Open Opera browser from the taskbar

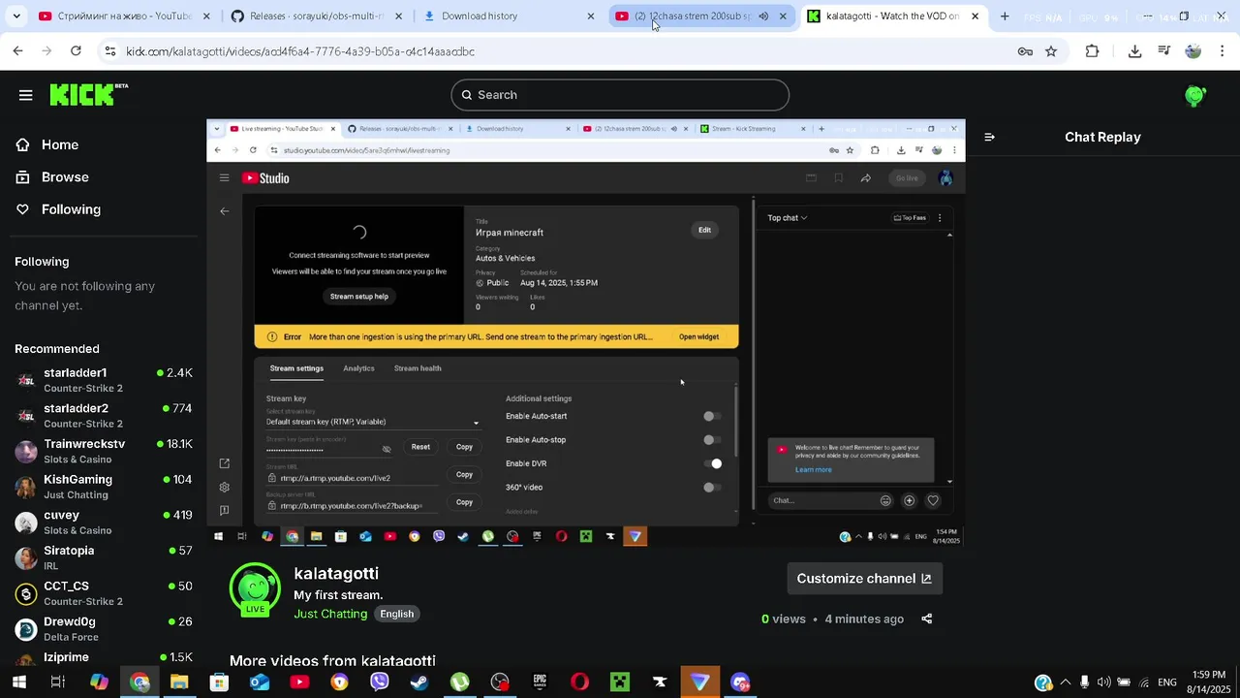pos(579,682)
